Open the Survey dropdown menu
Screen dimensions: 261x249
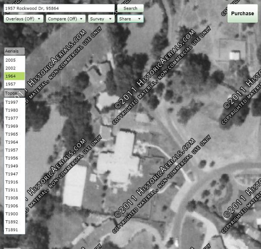click(x=101, y=19)
